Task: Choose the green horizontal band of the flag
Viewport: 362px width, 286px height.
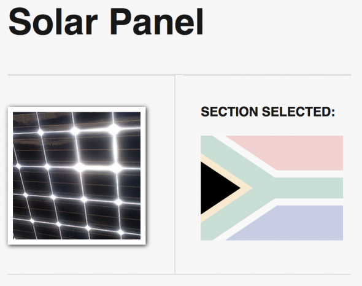Action: pos(308,188)
